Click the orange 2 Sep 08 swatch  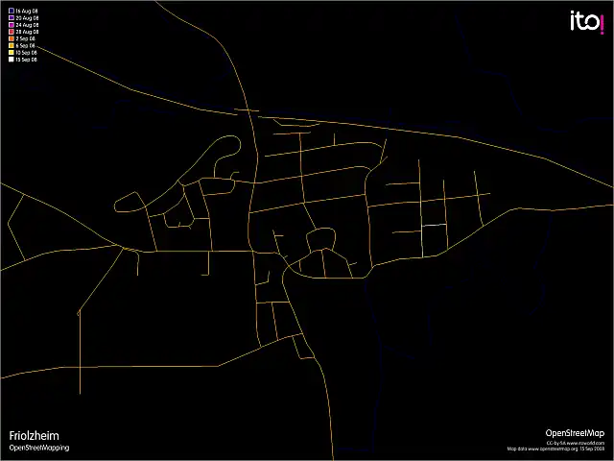12,38
